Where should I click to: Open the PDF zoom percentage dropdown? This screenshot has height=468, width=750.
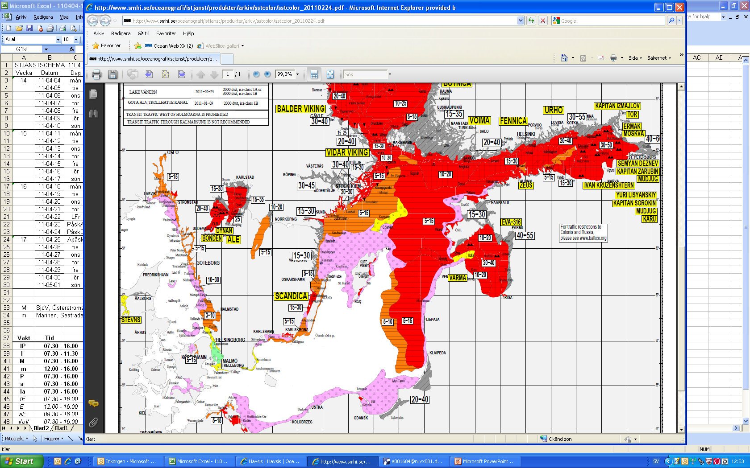coord(298,74)
